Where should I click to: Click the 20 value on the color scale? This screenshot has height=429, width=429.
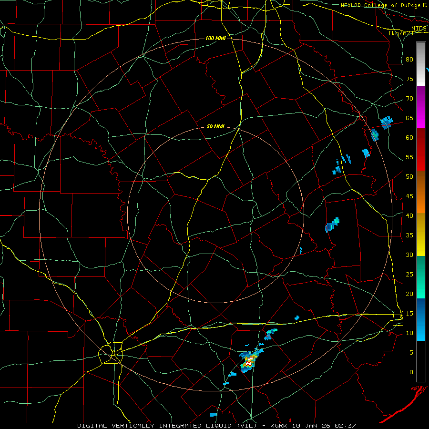click(409, 294)
